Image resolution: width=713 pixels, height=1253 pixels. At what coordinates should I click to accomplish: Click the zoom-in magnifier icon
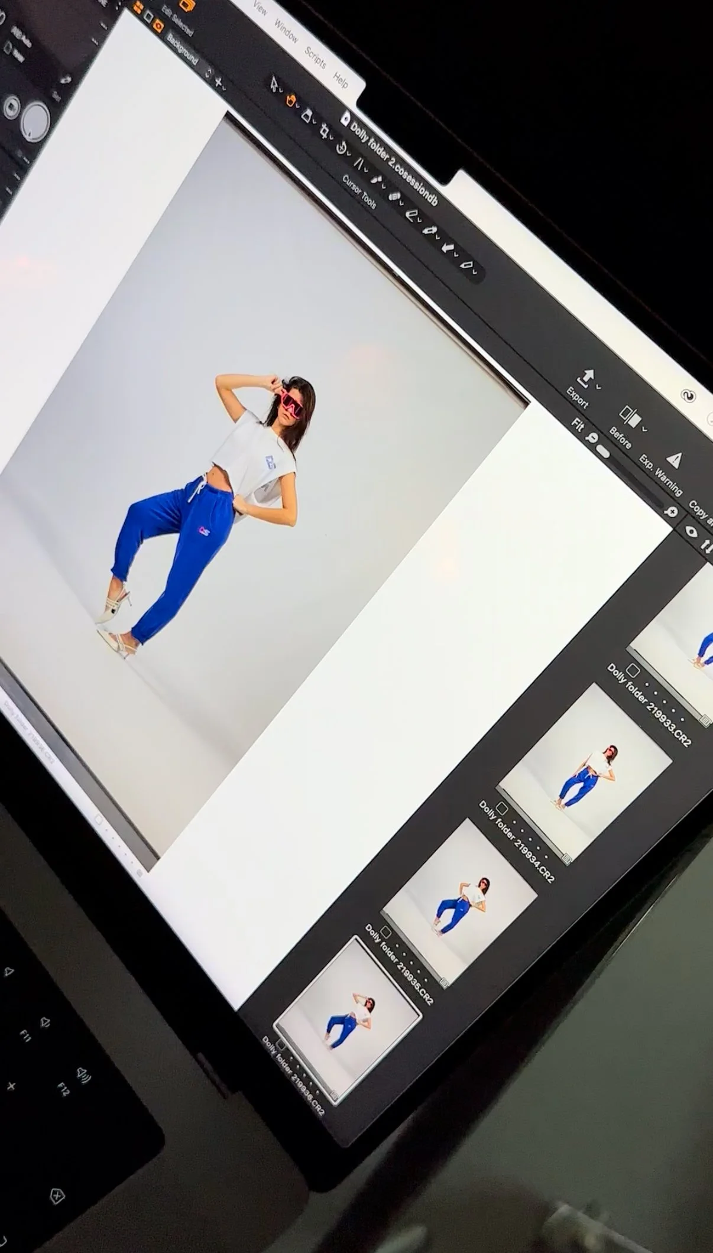tap(670, 512)
